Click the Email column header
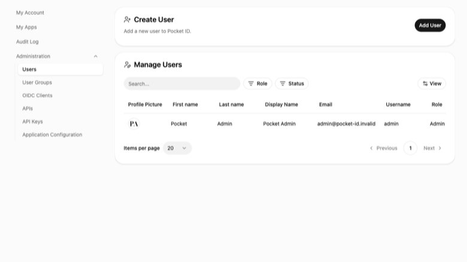The image size is (467, 262). (x=326, y=104)
